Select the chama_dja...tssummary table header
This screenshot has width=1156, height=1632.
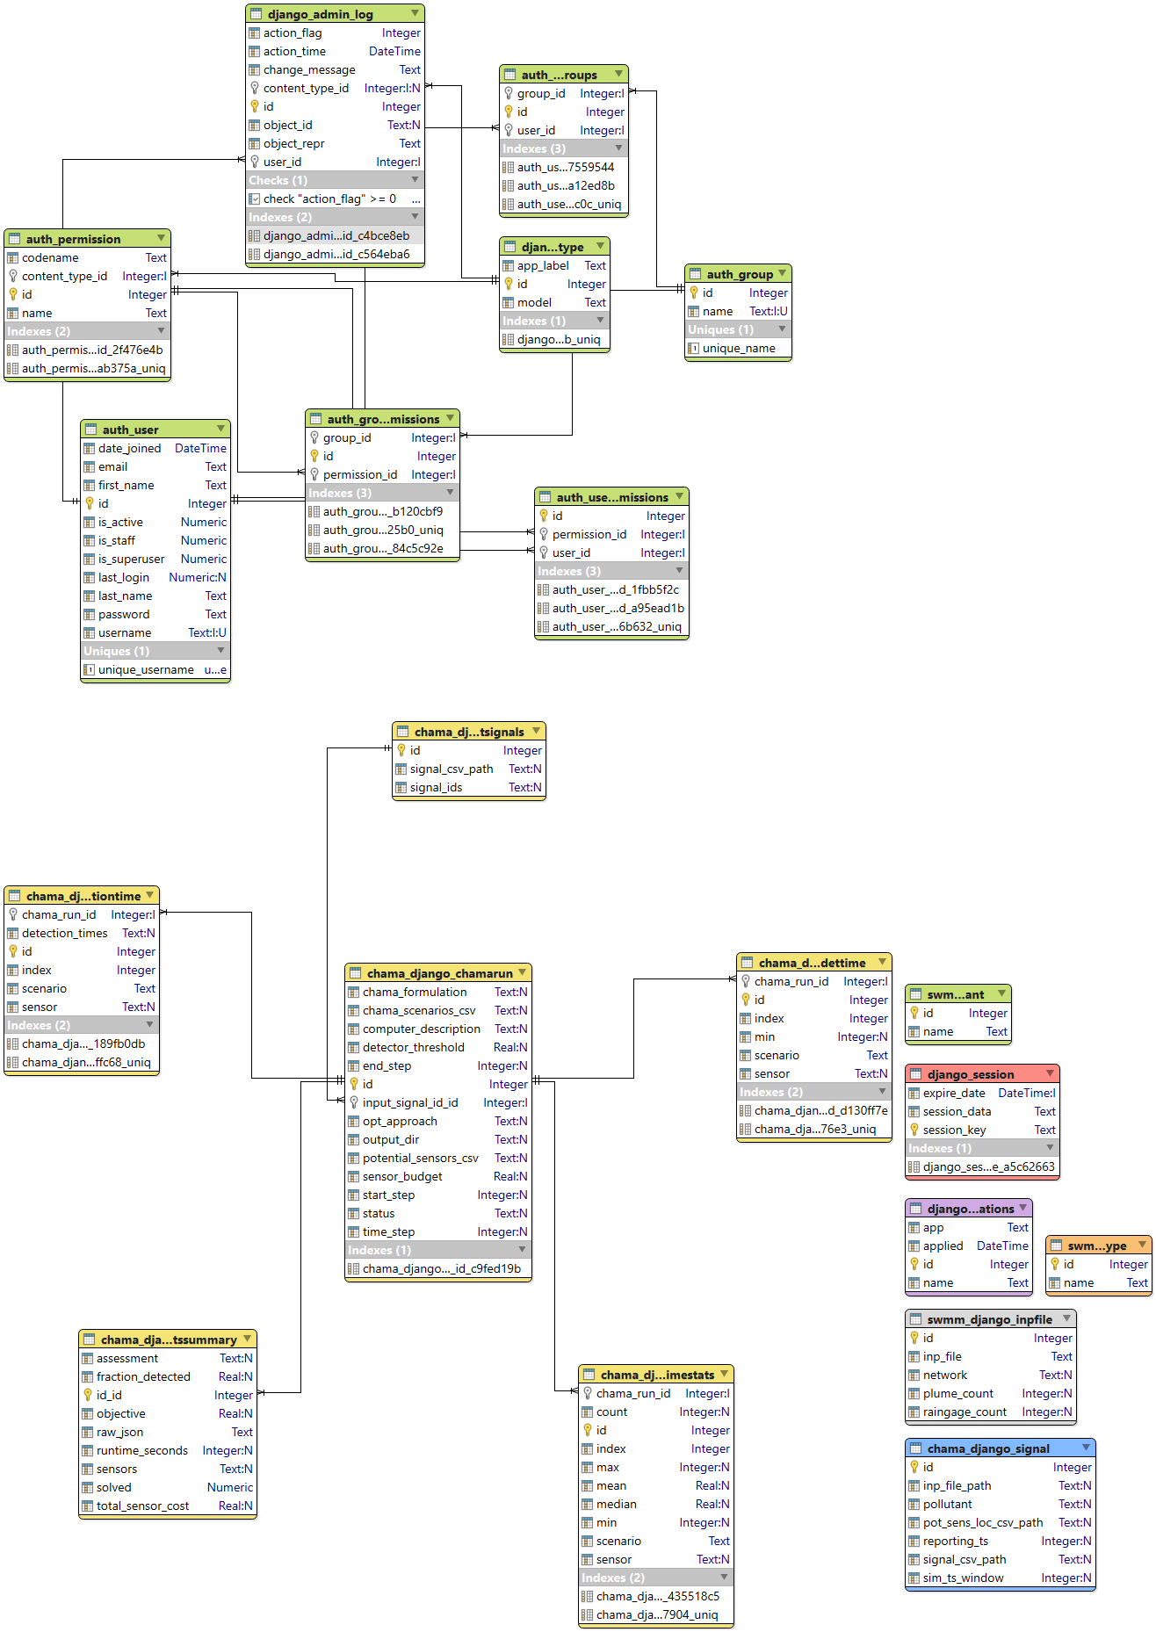(x=168, y=1340)
